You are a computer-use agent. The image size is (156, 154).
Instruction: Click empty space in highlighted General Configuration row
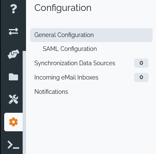tap(123, 35)
